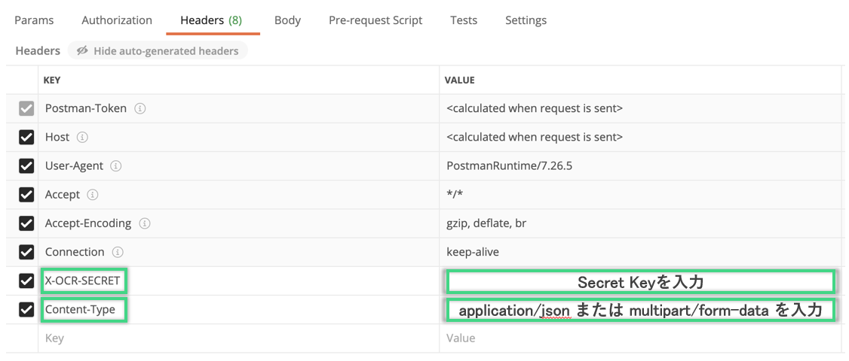Viewport: 849px width, 361px height.
Task: Click info icon beside Accept header
Action: (93, 195)
